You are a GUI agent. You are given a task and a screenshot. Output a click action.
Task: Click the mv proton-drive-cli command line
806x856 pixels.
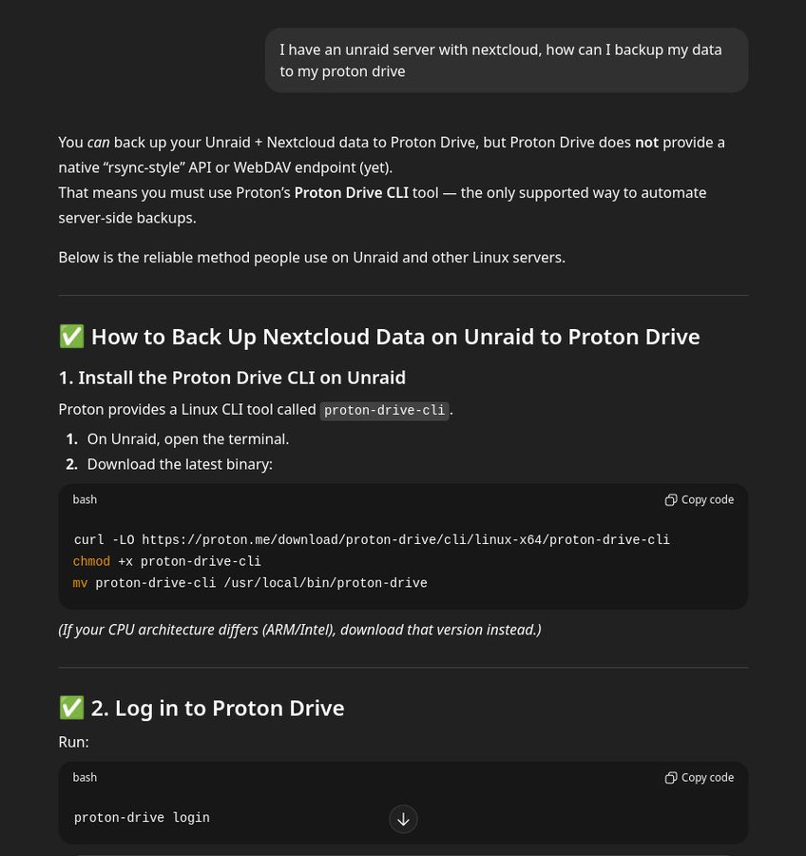tap(250, 583)
